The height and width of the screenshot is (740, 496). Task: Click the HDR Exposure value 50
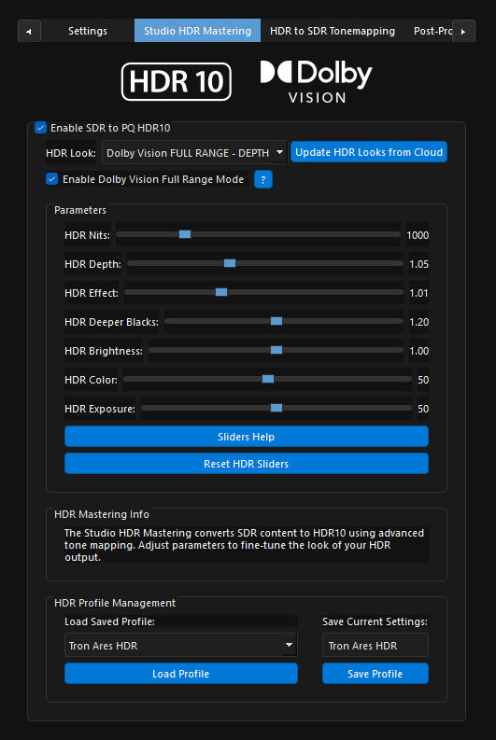(423, 409)
